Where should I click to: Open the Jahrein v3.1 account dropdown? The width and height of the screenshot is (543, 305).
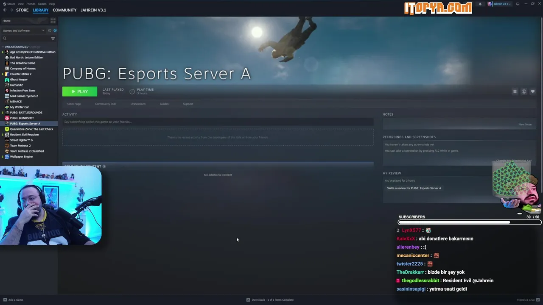499,4
